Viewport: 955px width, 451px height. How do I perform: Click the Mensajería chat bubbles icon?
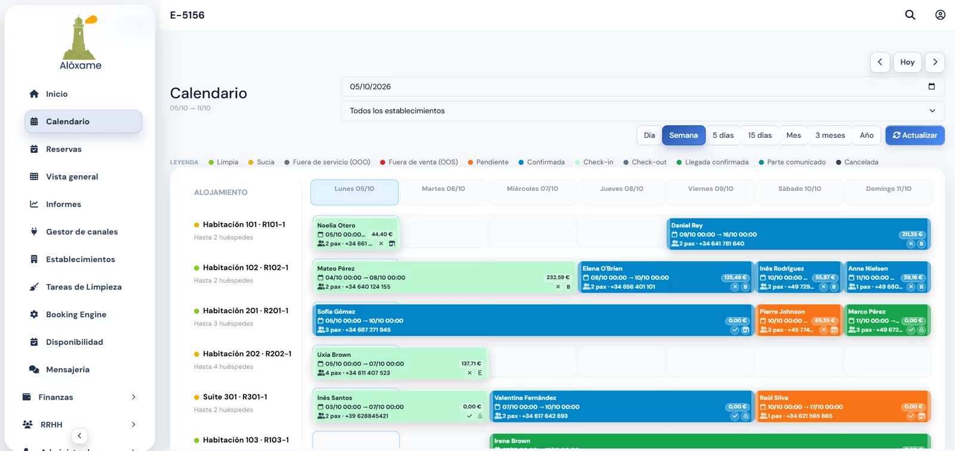pos(34,369)
